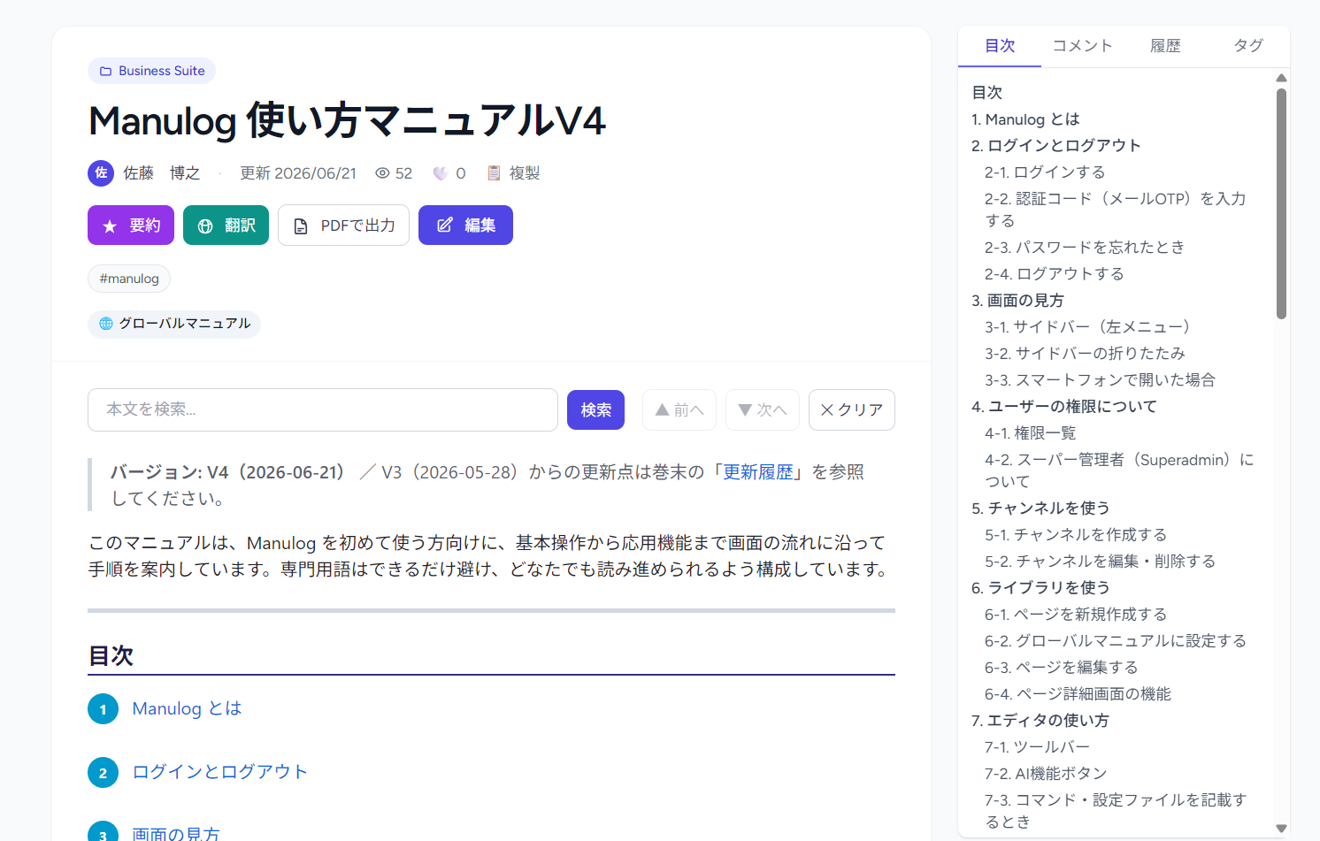Viewport: 1320px width, 841px height.
Task: Select 3-2. サイドバーの折りたたみ
Action: pyautogui.click(x=1085, y=354)
